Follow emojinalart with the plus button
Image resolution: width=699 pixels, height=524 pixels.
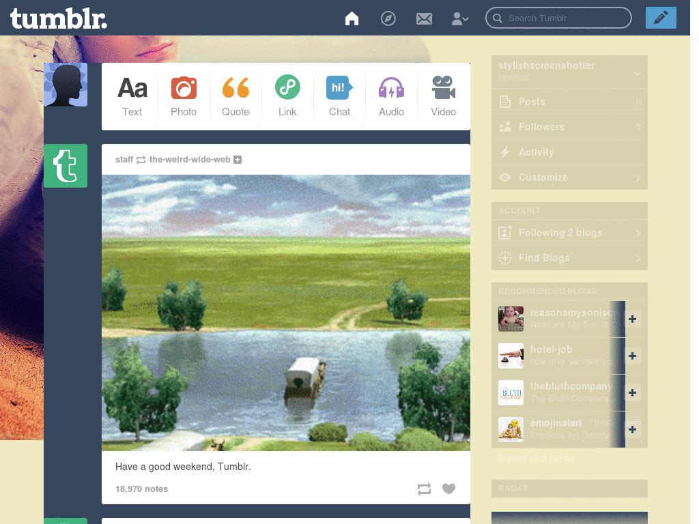pos(632,430)
